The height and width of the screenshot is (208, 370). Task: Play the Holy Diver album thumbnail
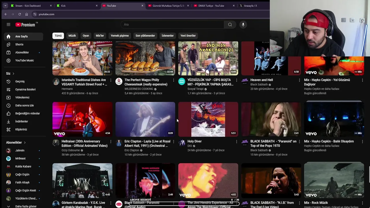point(208,119)
